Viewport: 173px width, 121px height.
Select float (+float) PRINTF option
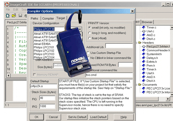coord(90,38)
